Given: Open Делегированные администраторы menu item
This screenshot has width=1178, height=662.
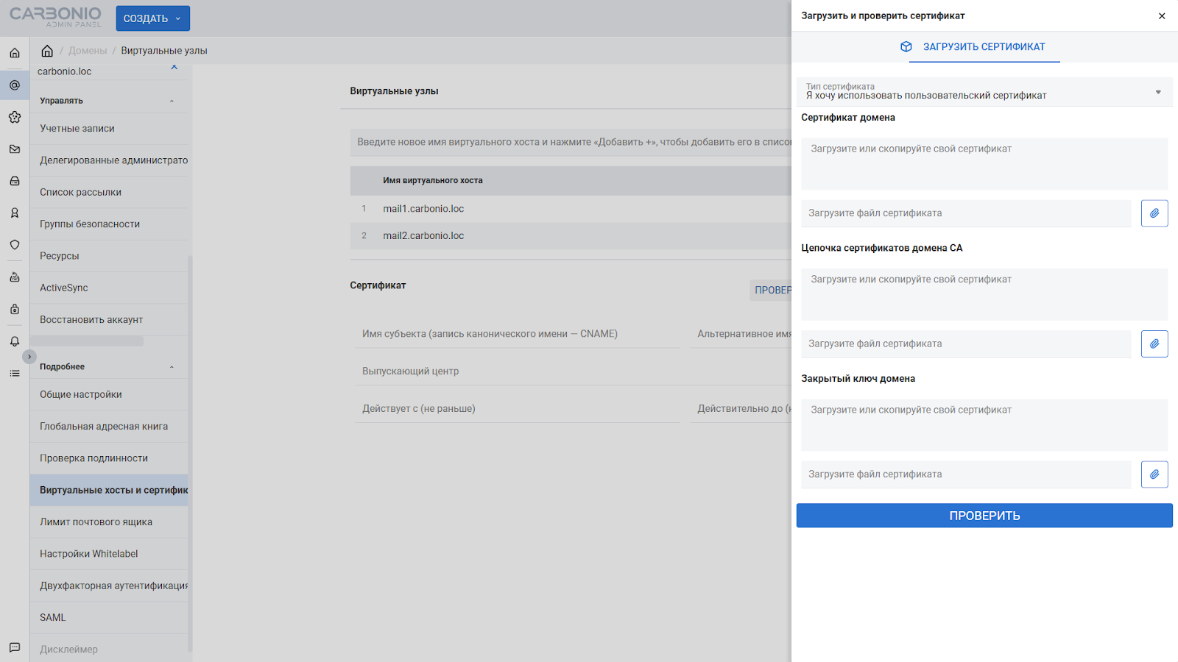Looking at the screenshot, I should coord(109,160).
